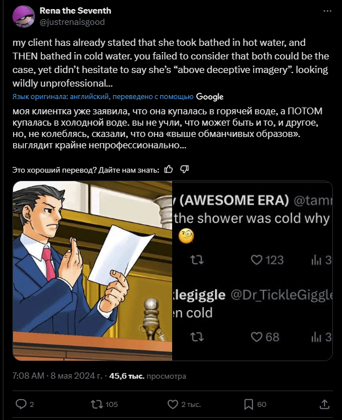
Task: Click the share upload arrow icon
Action: pyautogui.click(x=324, y=404)
